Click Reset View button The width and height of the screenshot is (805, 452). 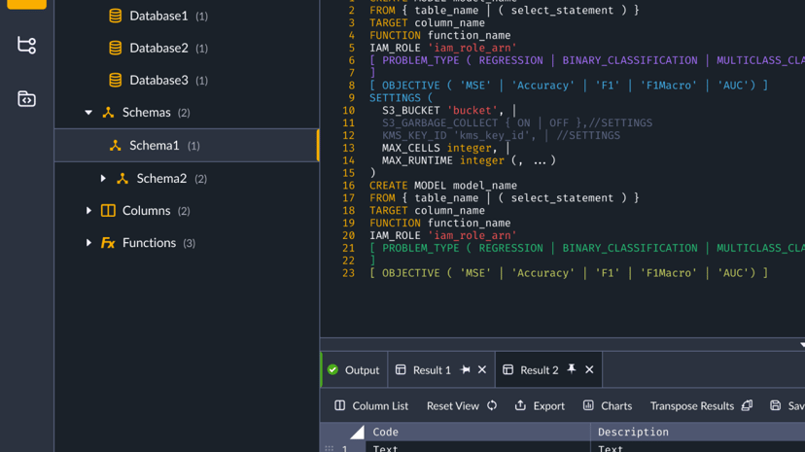(x=462, y=405)
